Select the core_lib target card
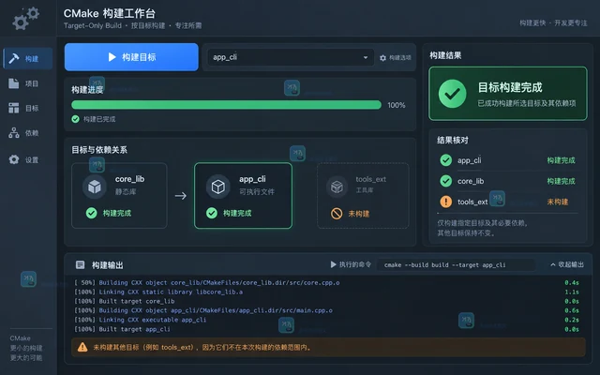 click(x=119, y=196)
